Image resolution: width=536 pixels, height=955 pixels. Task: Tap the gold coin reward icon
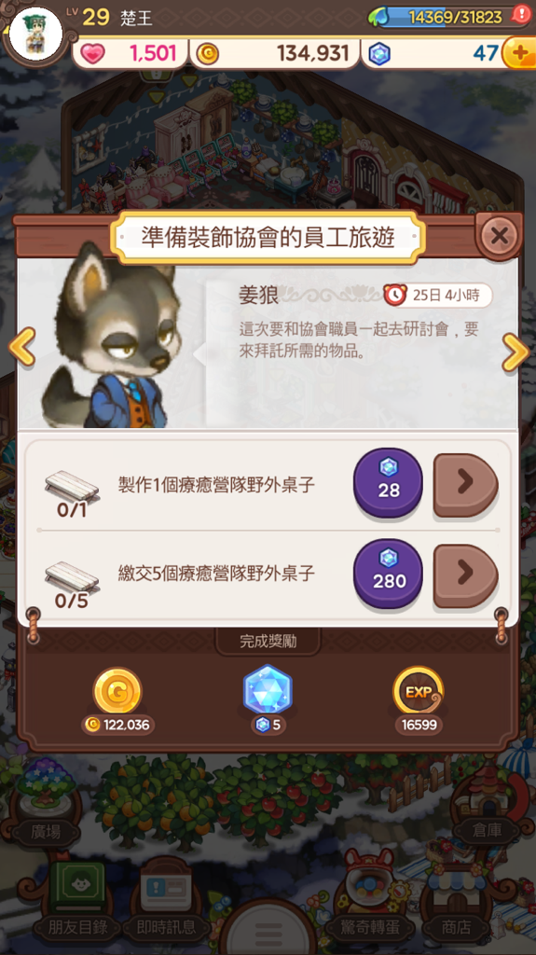[x=117, y=691]
